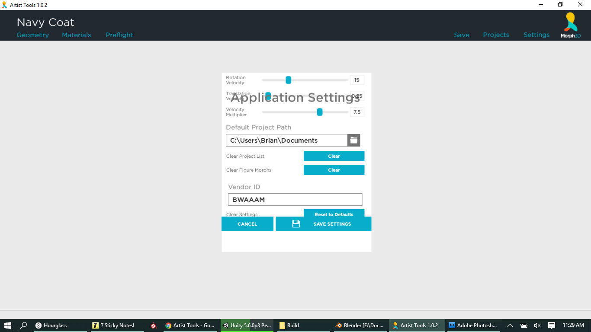This screenshot has width=591, height=332.
Task: Click the Vendor ID text field
Action: pyautogui.click(x=295, y=200)
